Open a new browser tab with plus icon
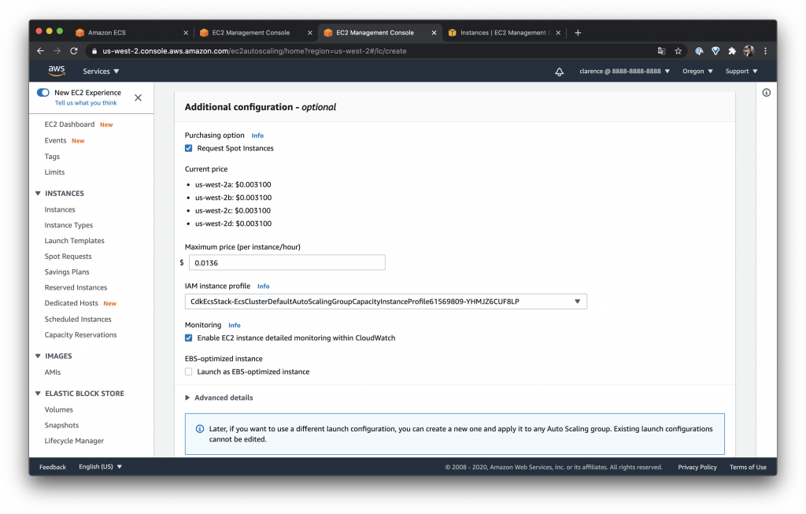Screen dimensions: 806x514 pos(578,32)
